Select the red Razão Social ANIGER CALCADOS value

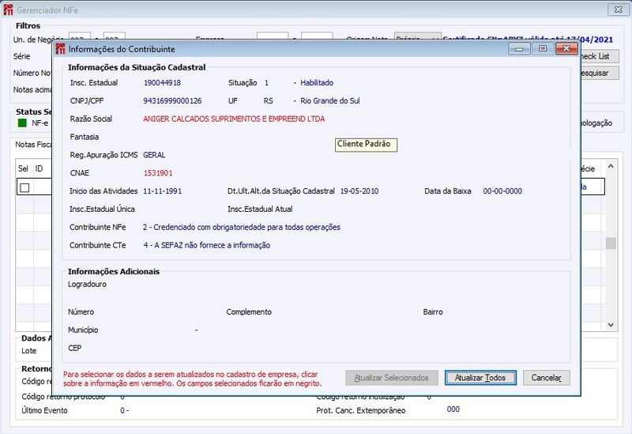coord(234,119)
